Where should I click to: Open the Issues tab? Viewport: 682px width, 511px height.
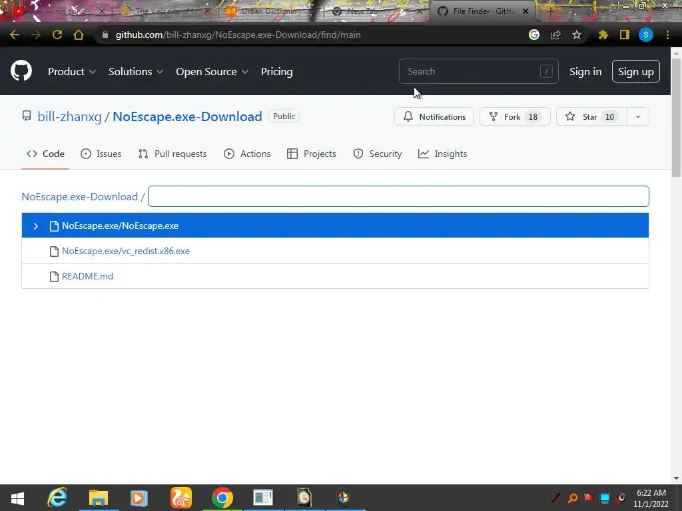tap(101, 154)
